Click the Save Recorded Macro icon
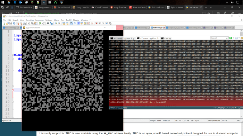The height and width of the screenshot is (136, 243). (110, 23)
